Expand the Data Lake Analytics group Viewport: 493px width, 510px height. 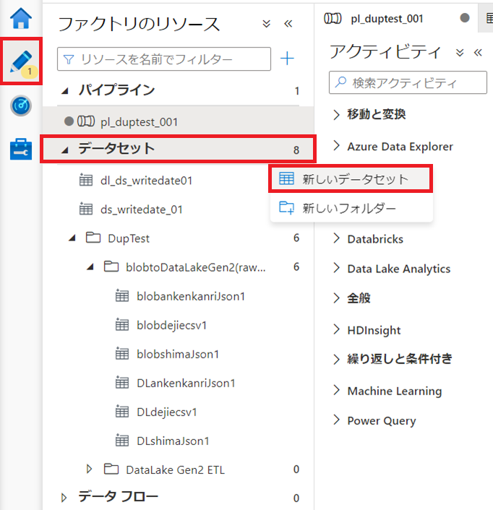[x=336, y=268]
